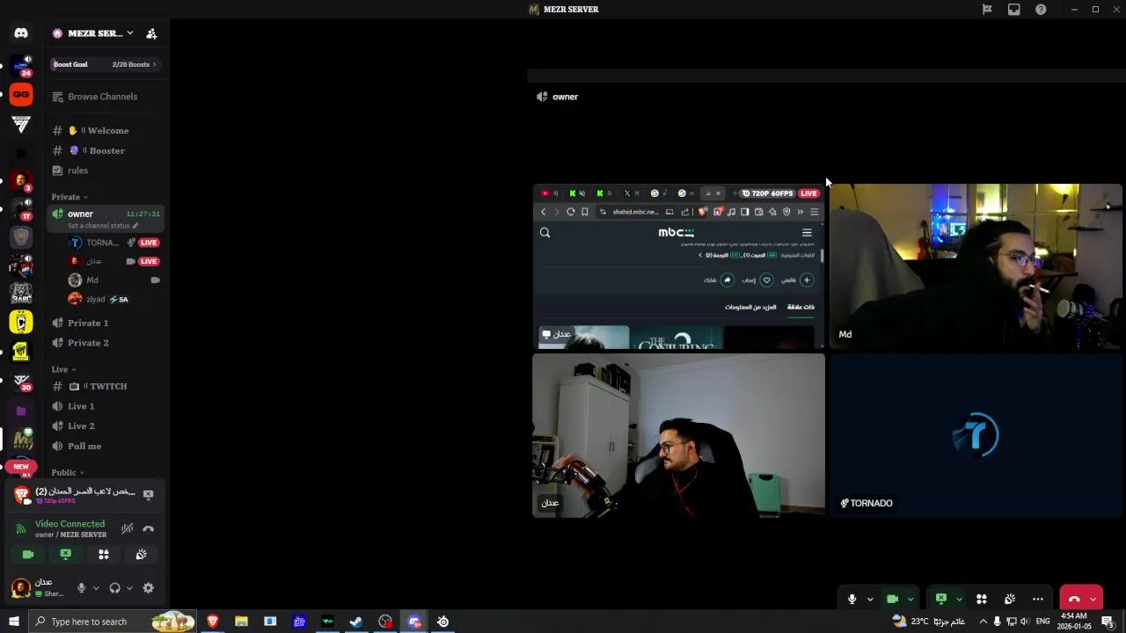Open microphone options arrow in call bar

pyautogui.click(x=870, y=600)
